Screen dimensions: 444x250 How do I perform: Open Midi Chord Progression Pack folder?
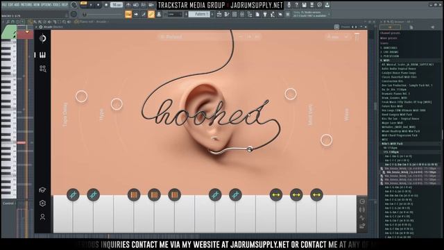400,135
